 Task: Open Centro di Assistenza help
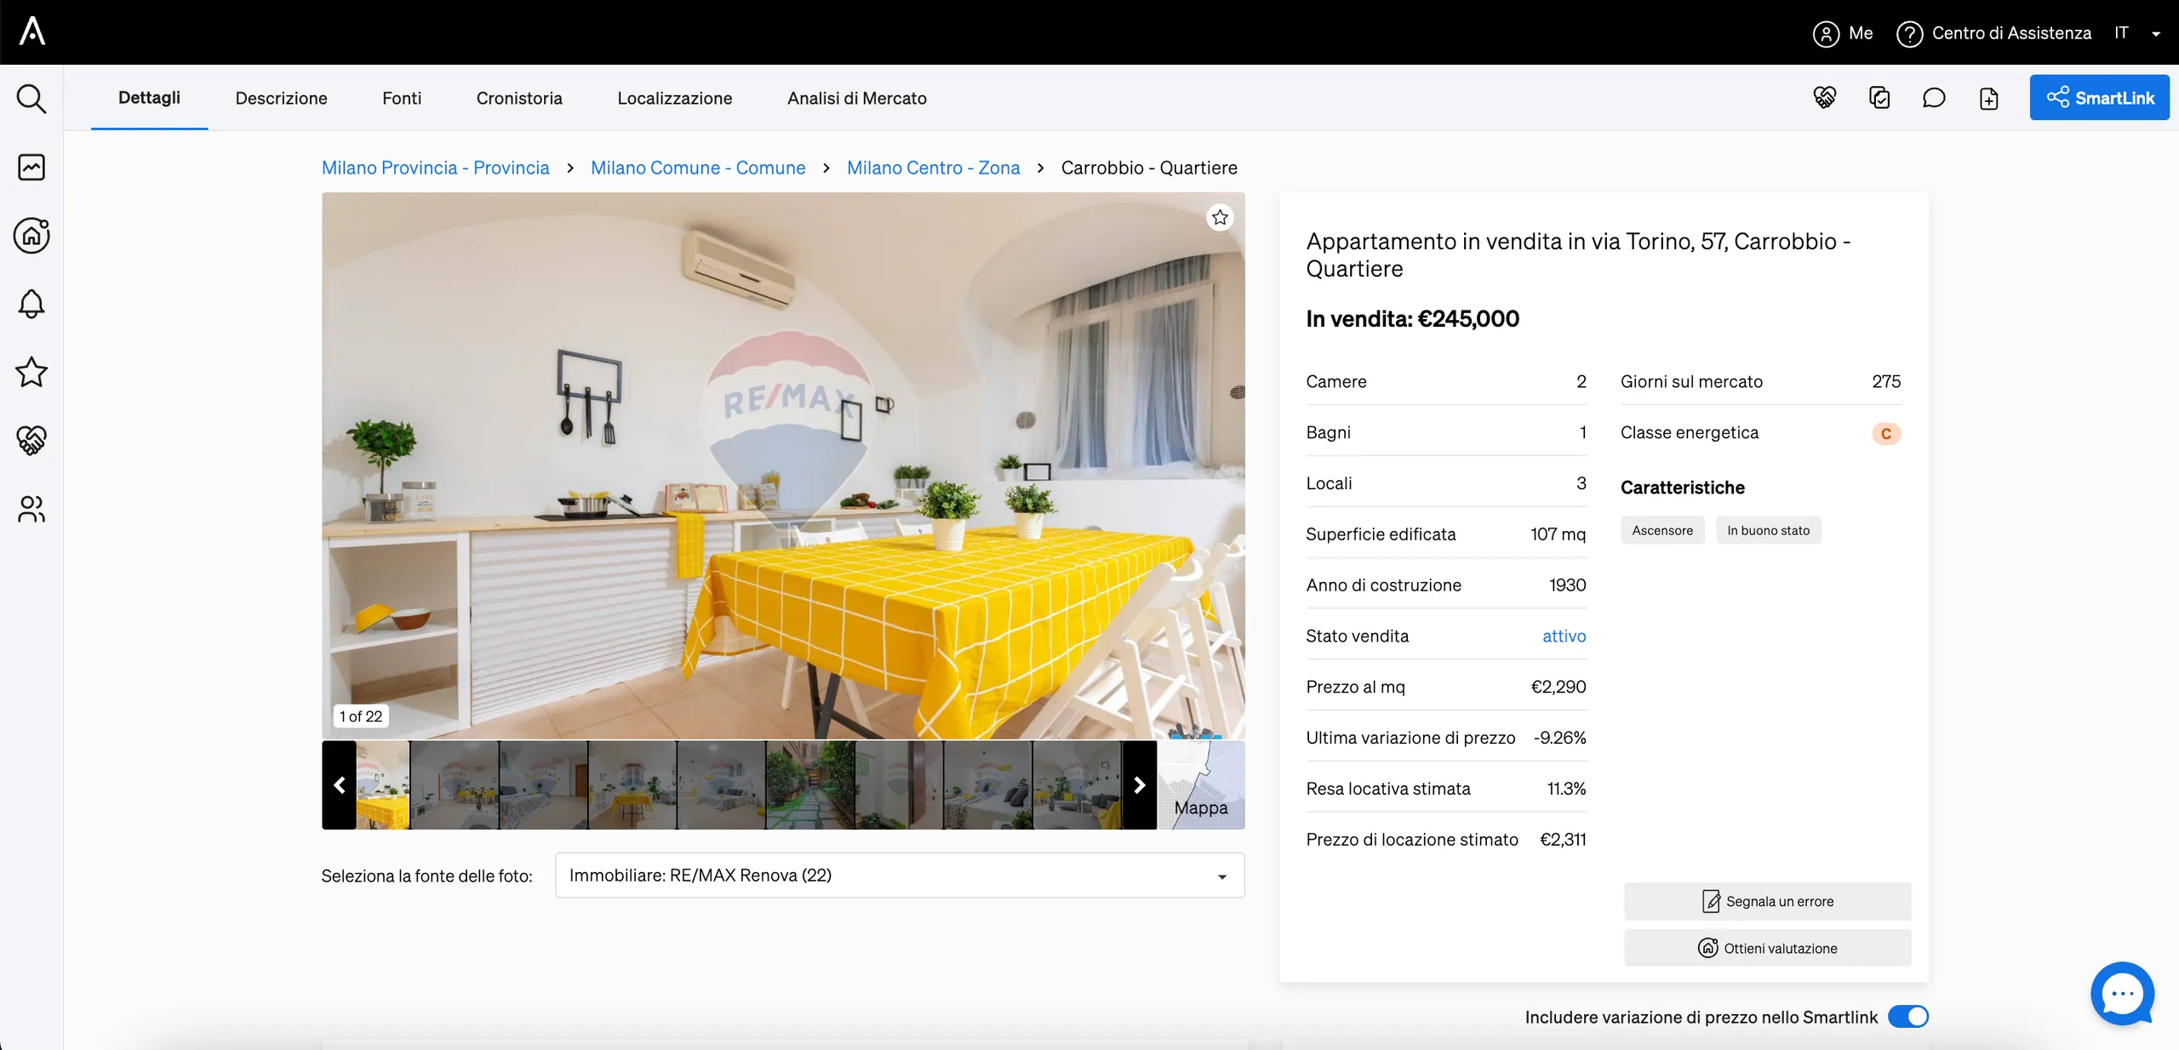1993,33
